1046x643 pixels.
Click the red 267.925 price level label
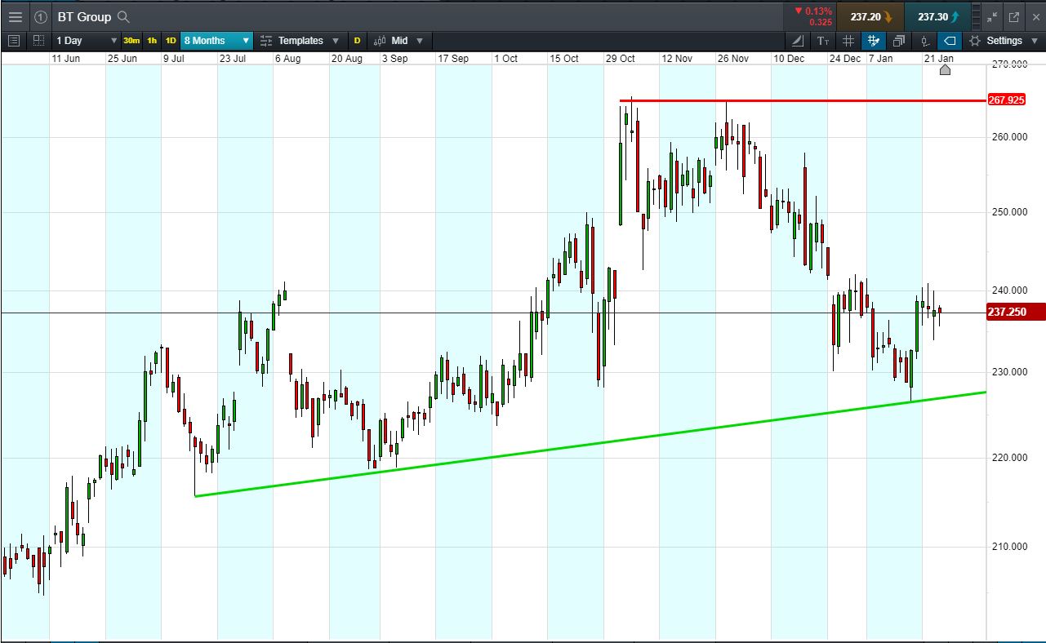[x=1006, y=100]
